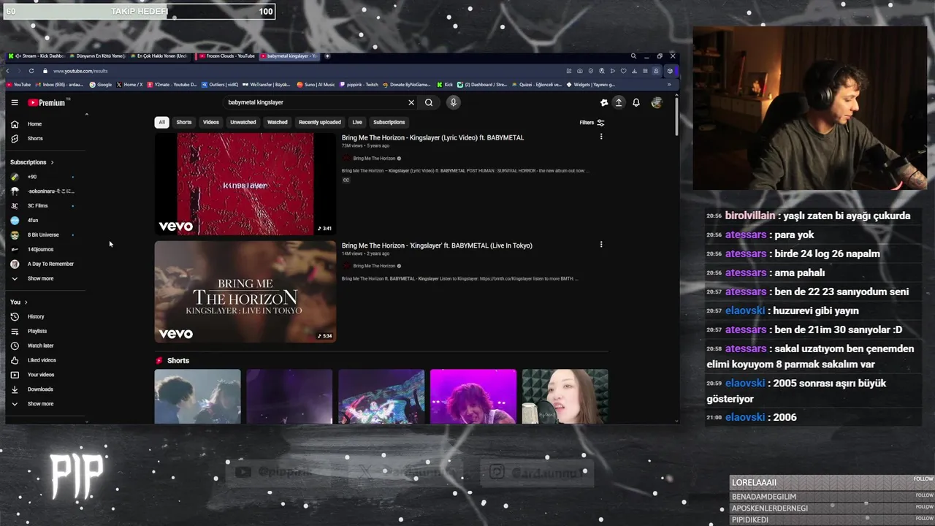The width and height of the screenshot is (935, 526).
Task: Switch to Stream - Kick Dashboard browser tab
Action: click(x=37, y=56)
